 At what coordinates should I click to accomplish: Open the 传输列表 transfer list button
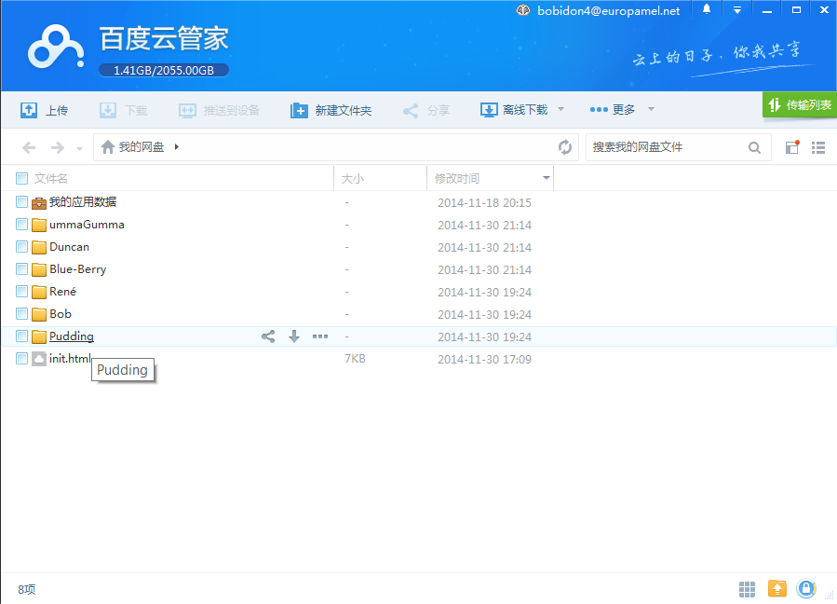[x=800, y=105]
